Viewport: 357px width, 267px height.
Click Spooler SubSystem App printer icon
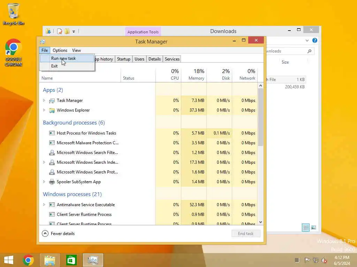(x=52, y=182)
